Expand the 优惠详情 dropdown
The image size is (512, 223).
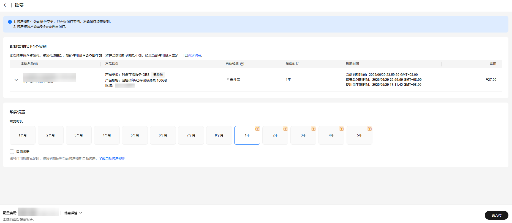73,213
